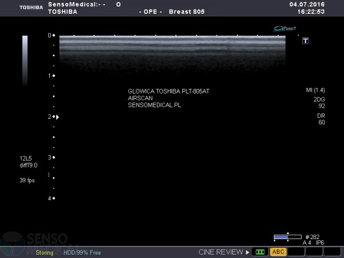Click the focus arrow at depth 2
The width and height of the screenshot is (344, 258).
click(57, 117)
